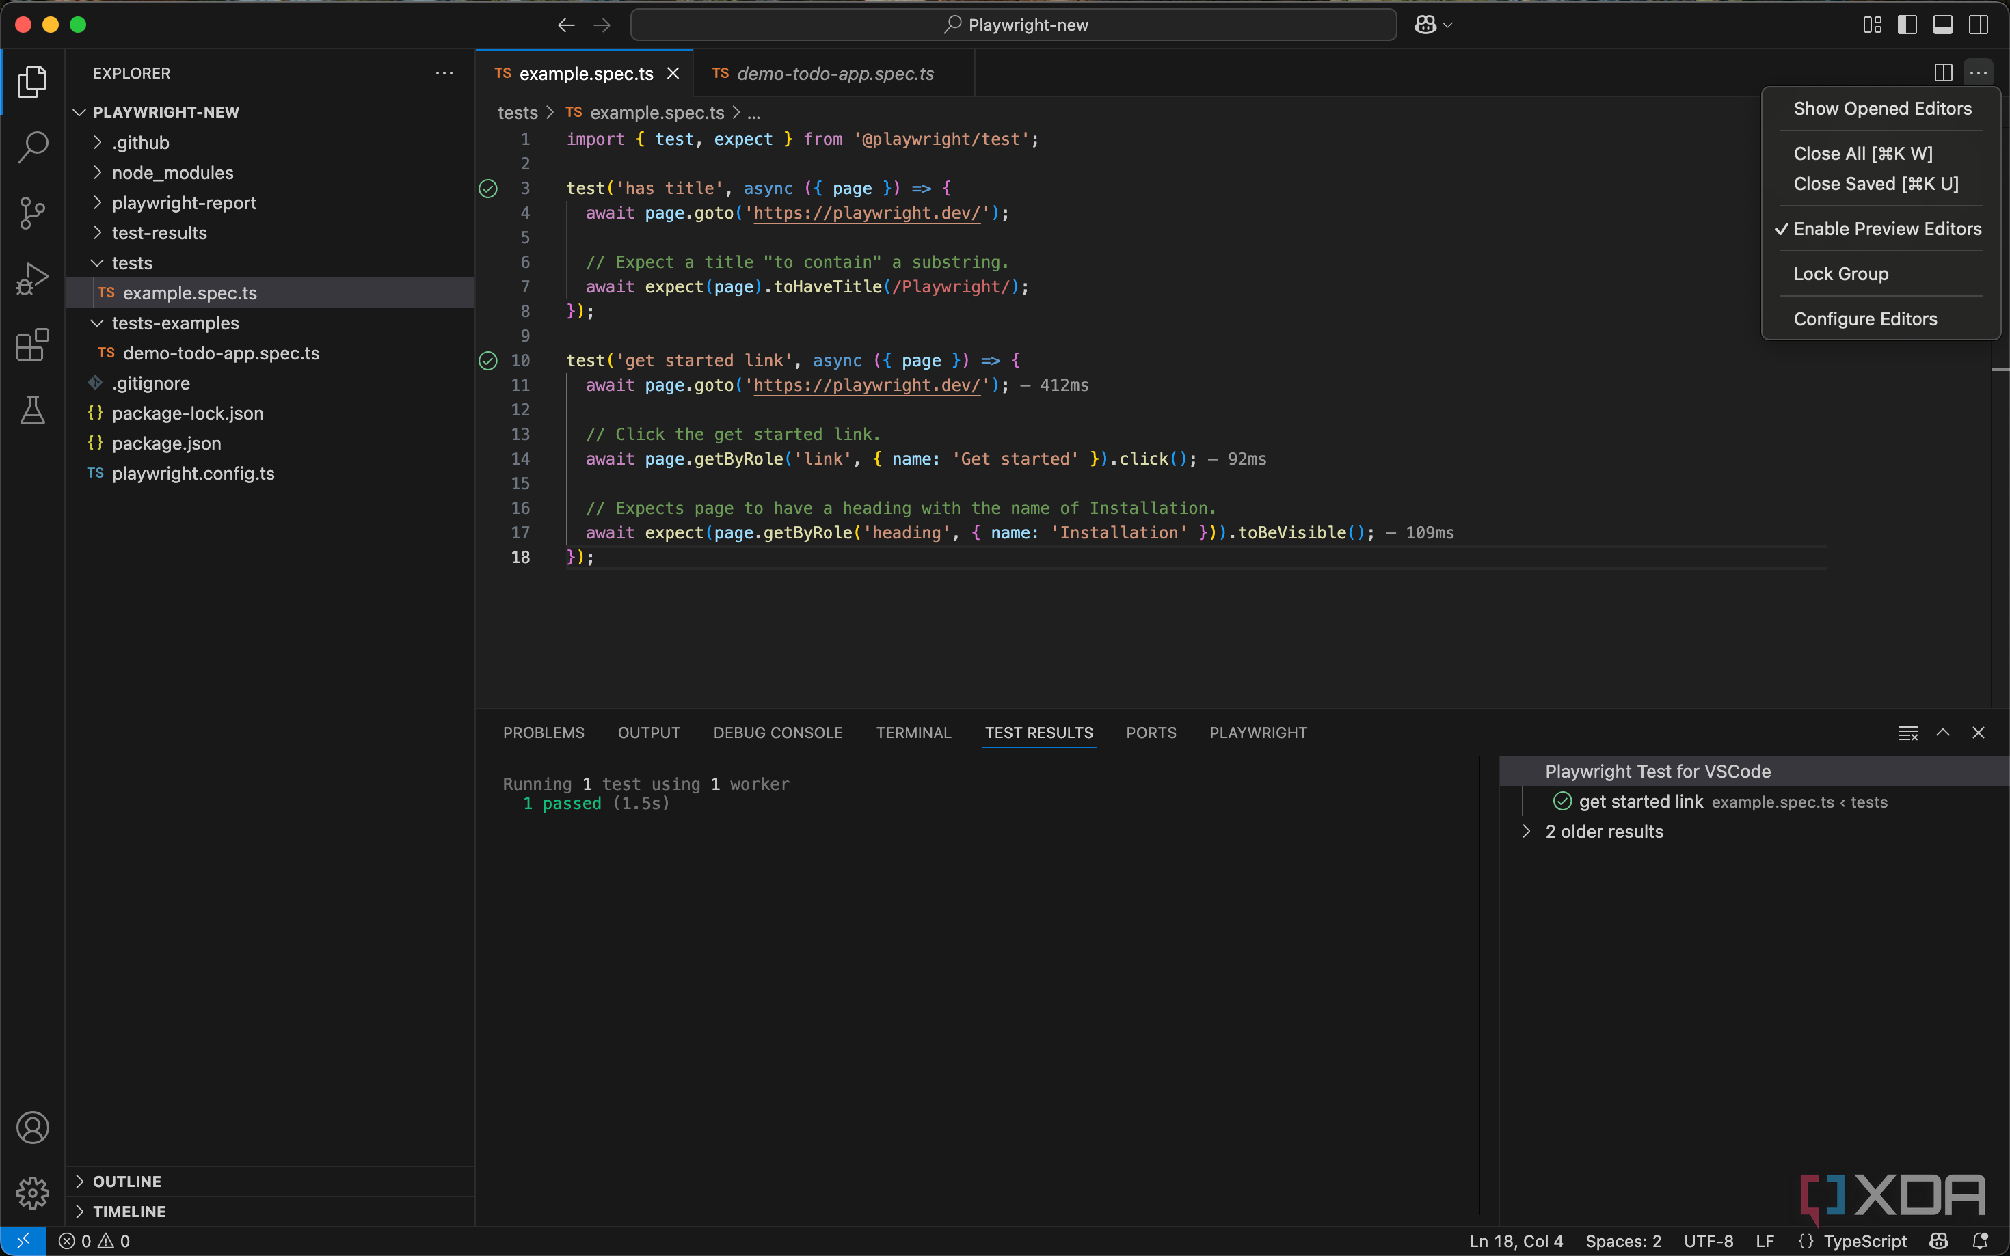Run the 'has title' test gutter icon
The width and height of the screenshot is (2010, 1256).
[x=489, y=189]
